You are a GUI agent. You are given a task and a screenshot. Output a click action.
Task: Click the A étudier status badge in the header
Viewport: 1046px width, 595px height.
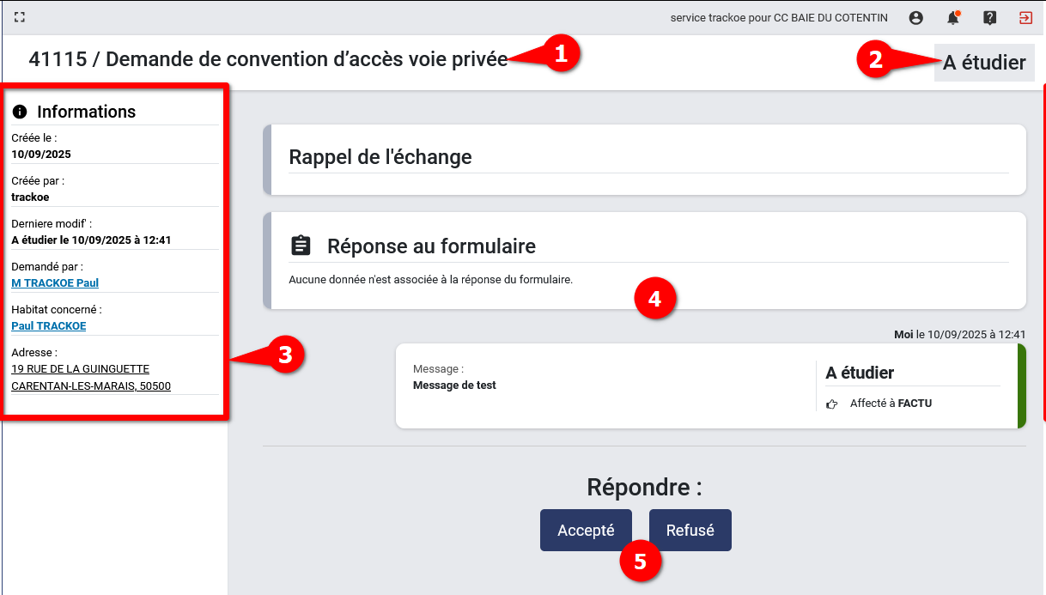[984, 63]
